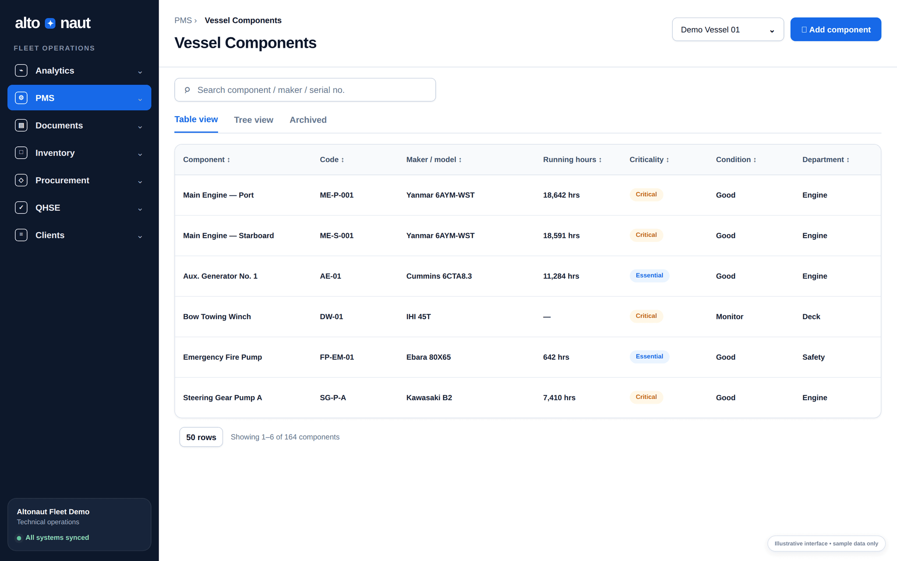Click the Documents sidebar icon
This screenshot has height=561, width=897.
(21, 125)
